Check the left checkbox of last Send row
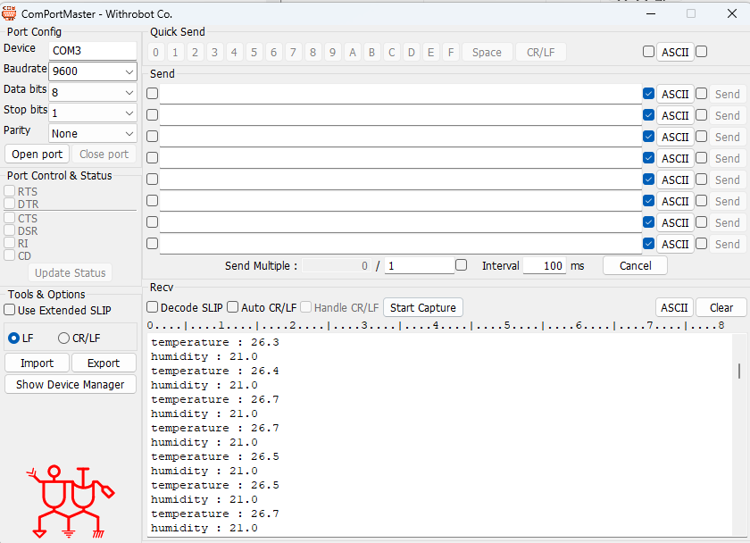Screen dimensions: 750x543 (152, 244)
